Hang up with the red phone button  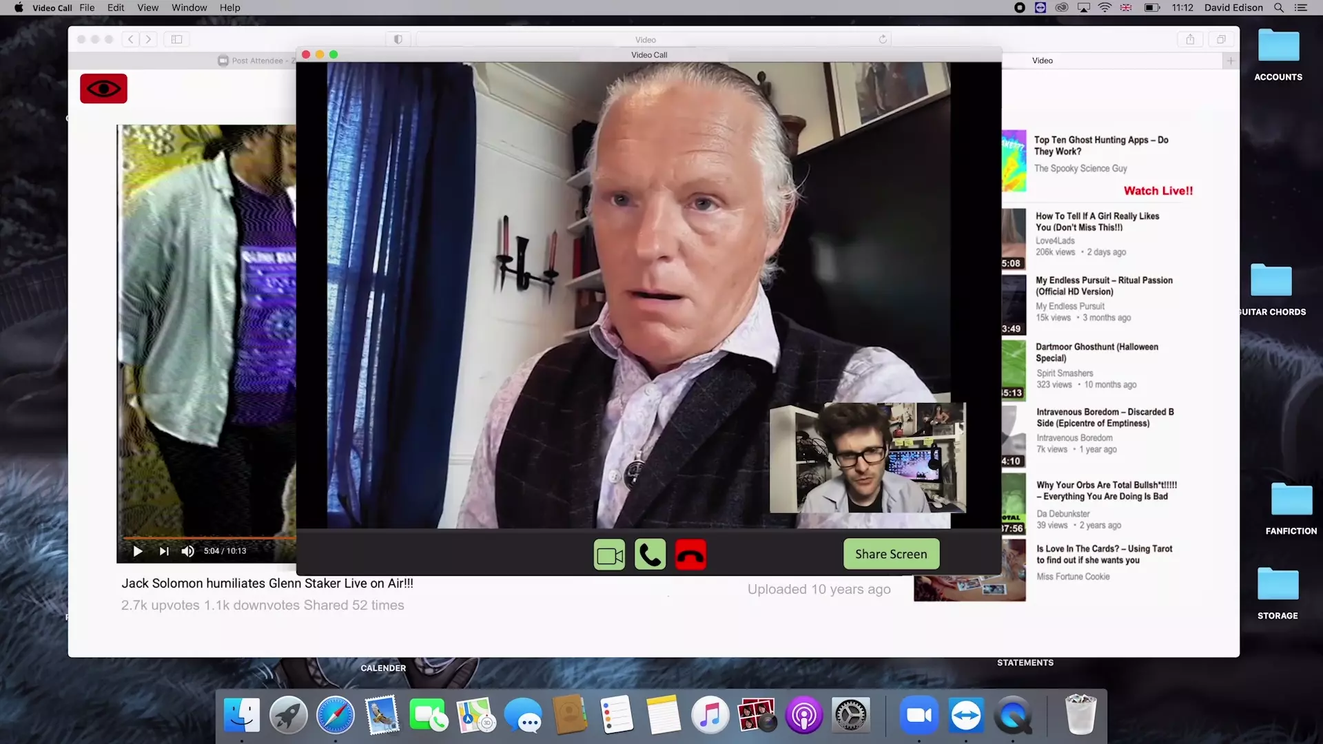pos(690,555)
